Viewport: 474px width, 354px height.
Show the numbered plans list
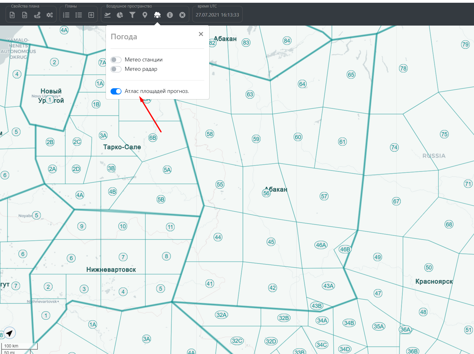[x=66, y=15]
